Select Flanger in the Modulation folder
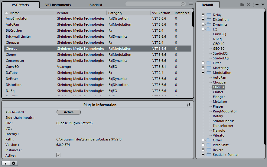 219,97
